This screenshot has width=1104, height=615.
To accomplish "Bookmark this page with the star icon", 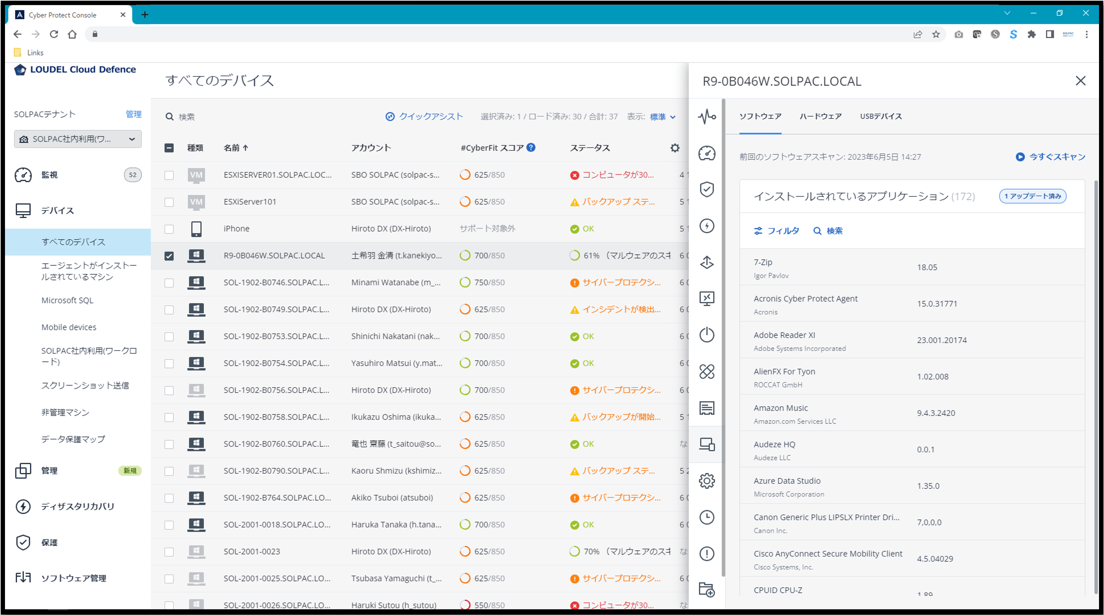I will (x=936, y=34).
